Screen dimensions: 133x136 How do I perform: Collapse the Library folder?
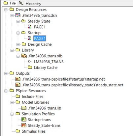point(12,50)
